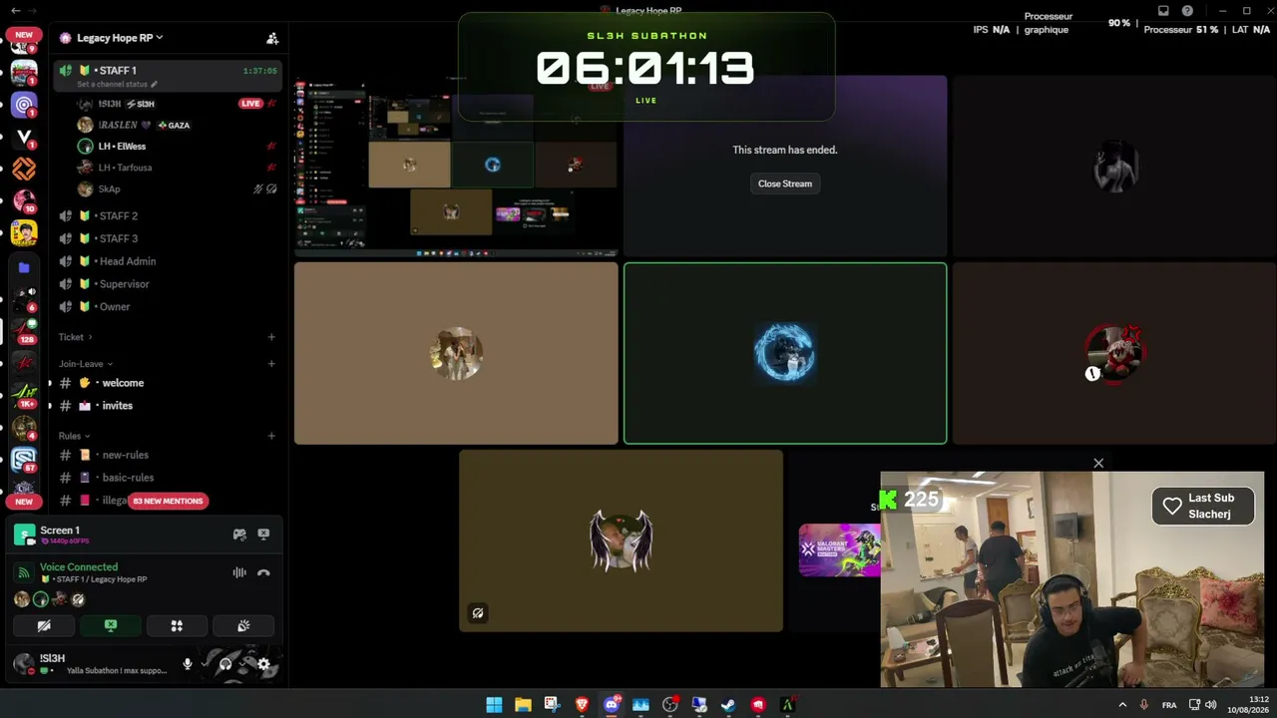Open the orange diamond-logo server in the sidebar
Viewport: 1277px width, 718px height.
point(24,169)
